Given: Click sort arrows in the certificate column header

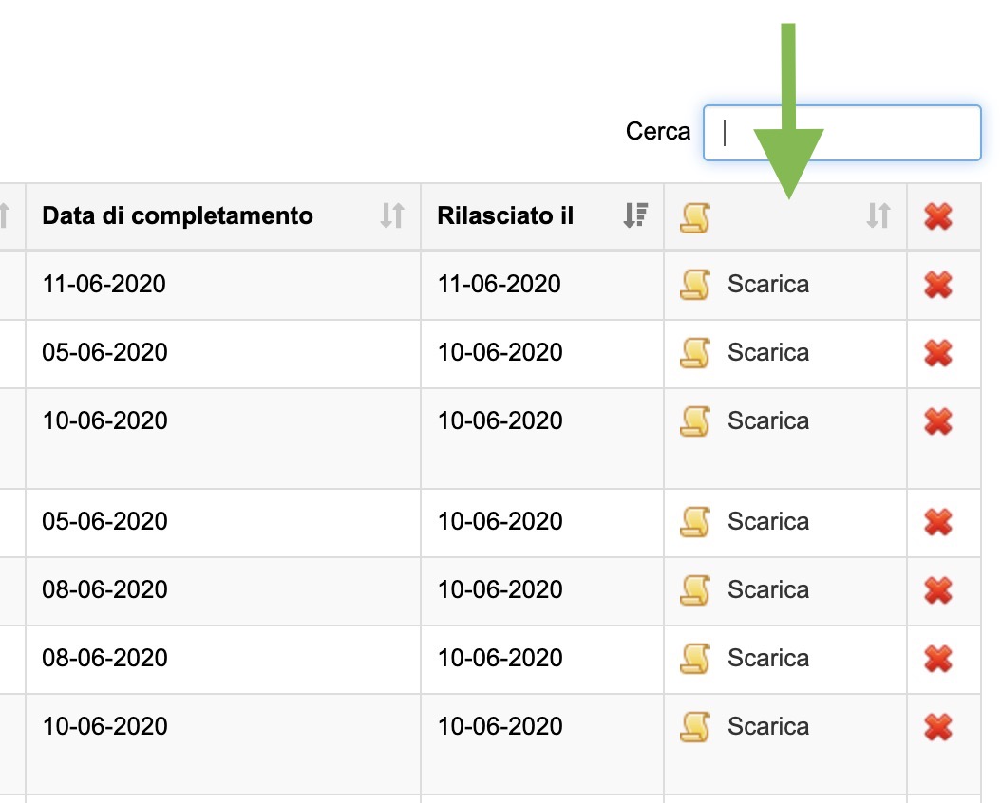Looking at the screenshot, I should [x=878, y=216].
